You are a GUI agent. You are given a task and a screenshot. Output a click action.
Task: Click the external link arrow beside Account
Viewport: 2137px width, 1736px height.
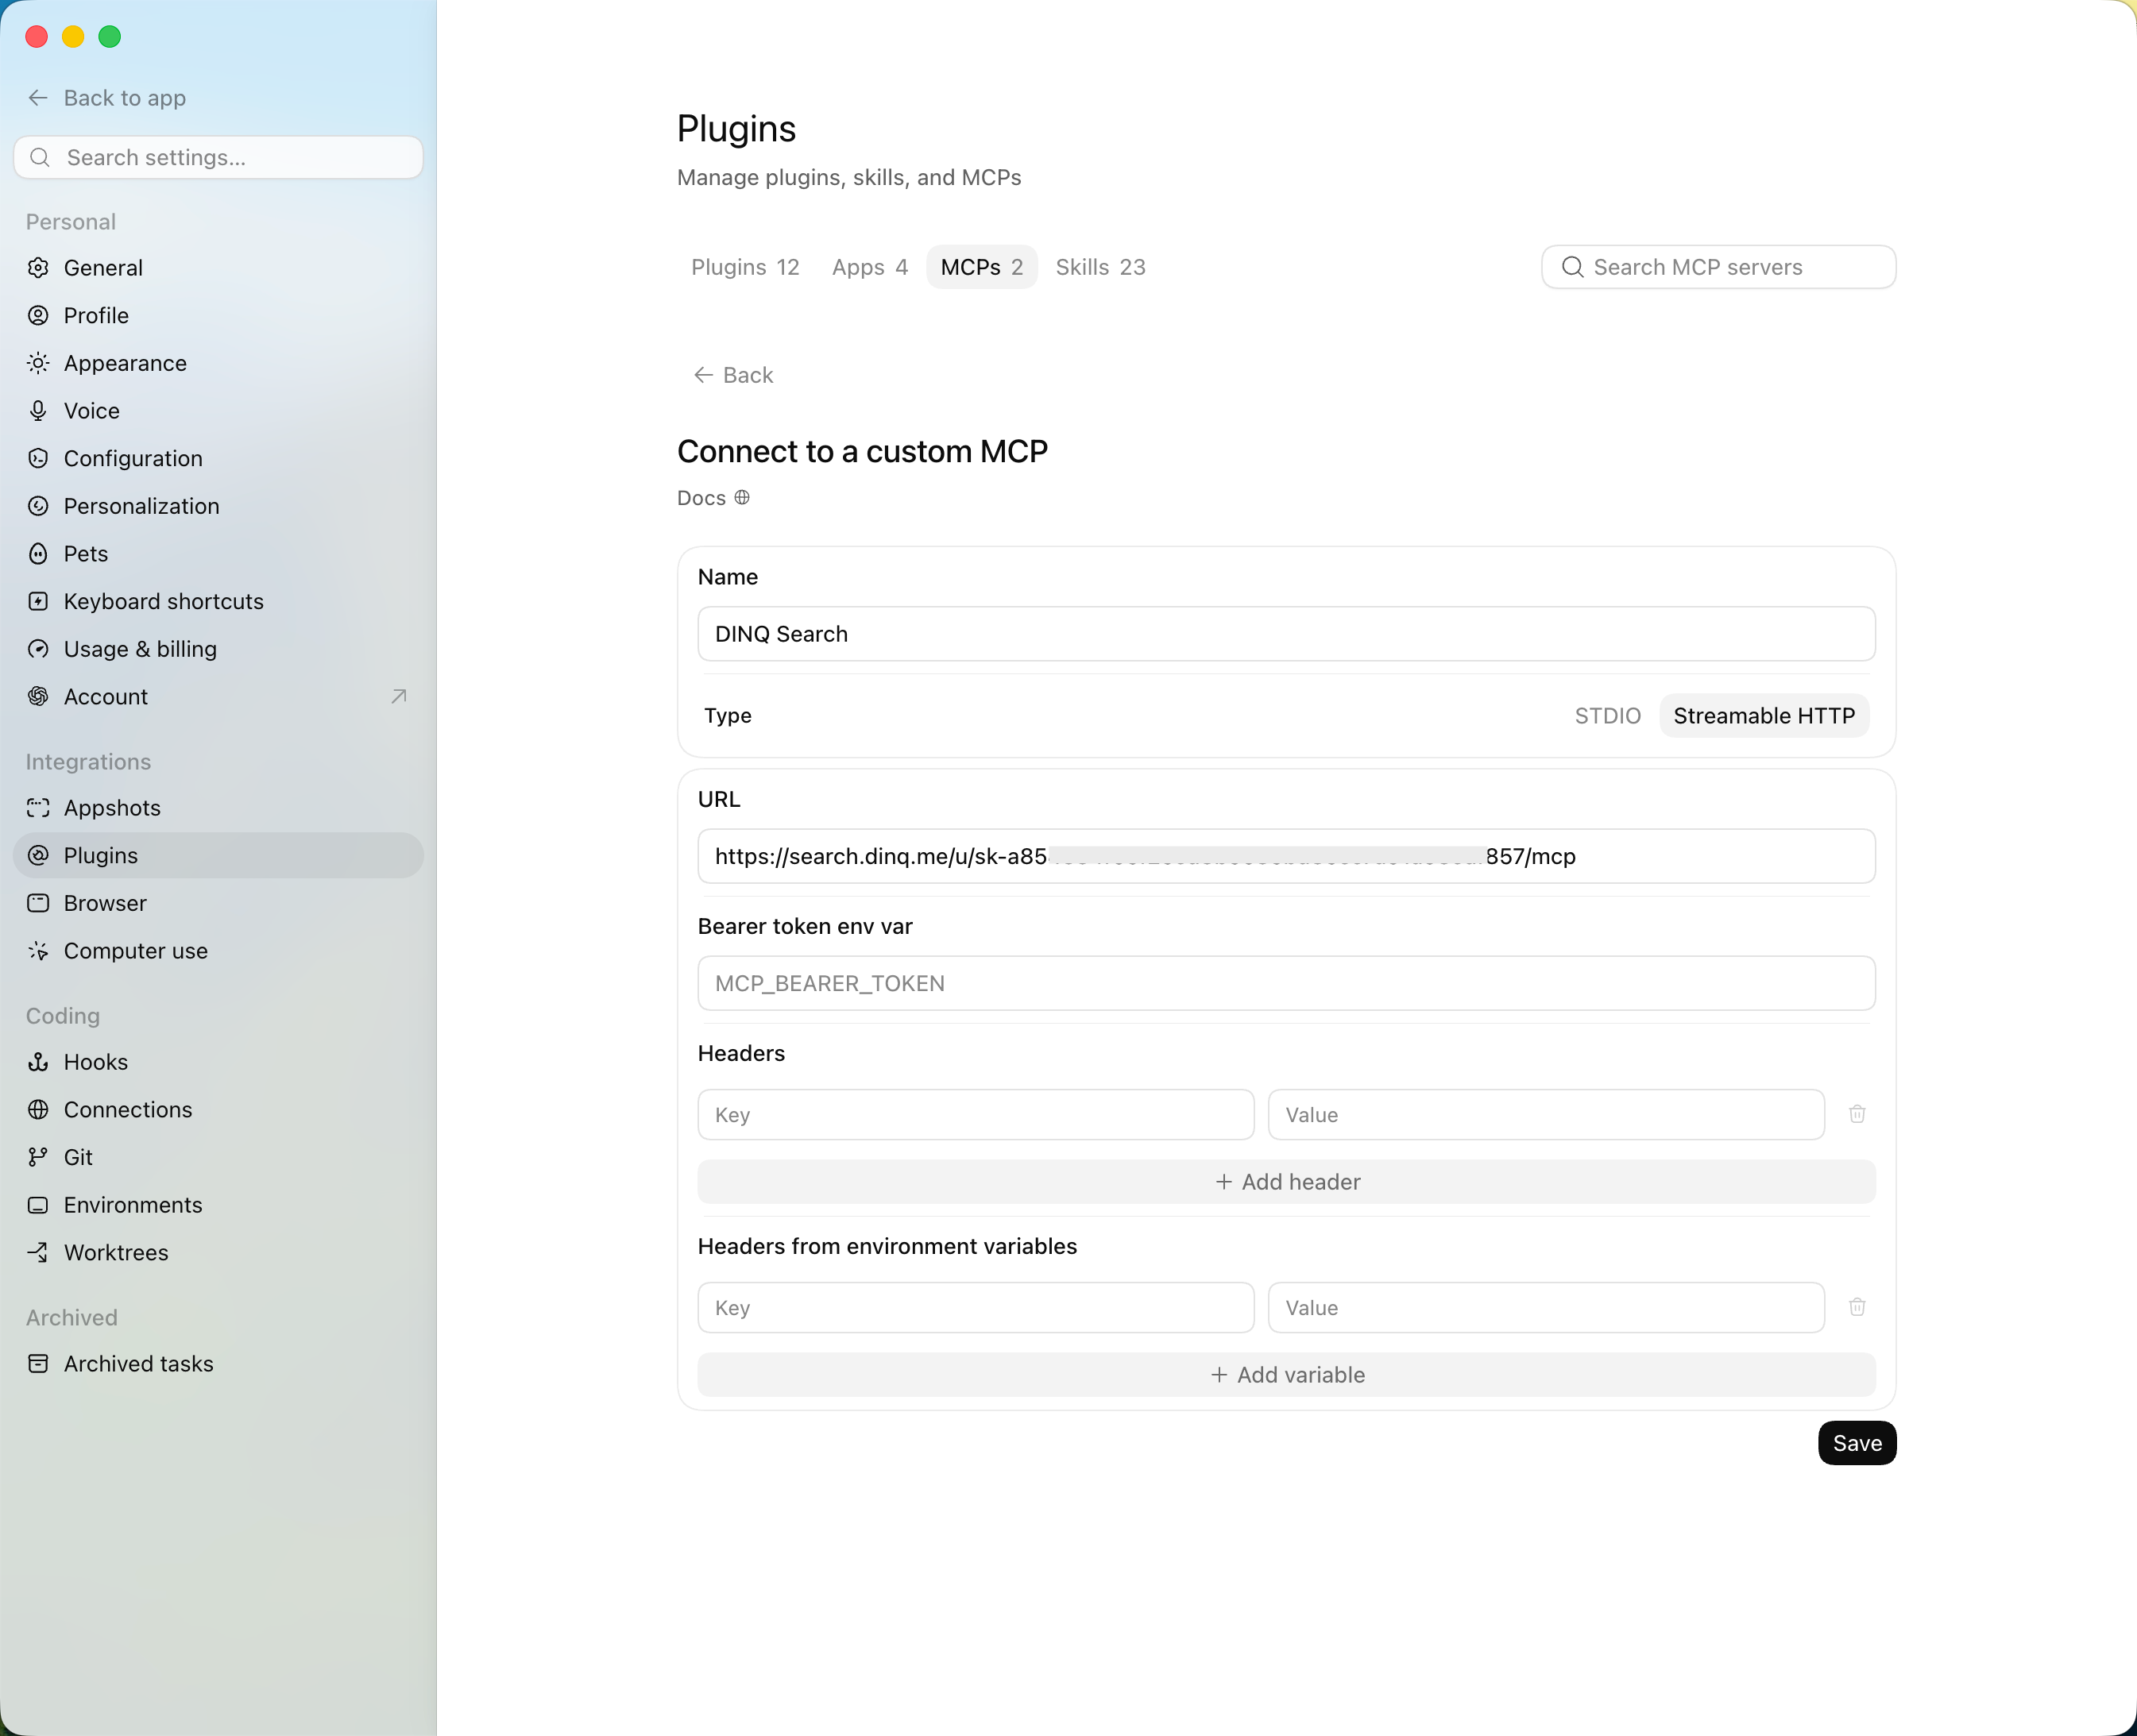(399, 696)
